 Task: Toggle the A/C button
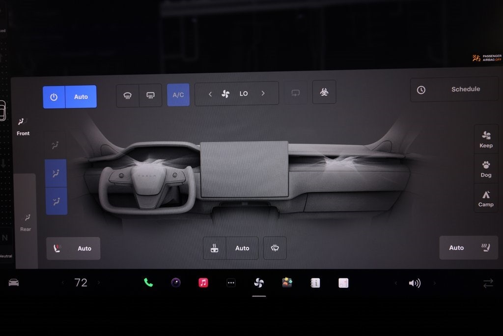pyautogui.click(x=178, y=95)
